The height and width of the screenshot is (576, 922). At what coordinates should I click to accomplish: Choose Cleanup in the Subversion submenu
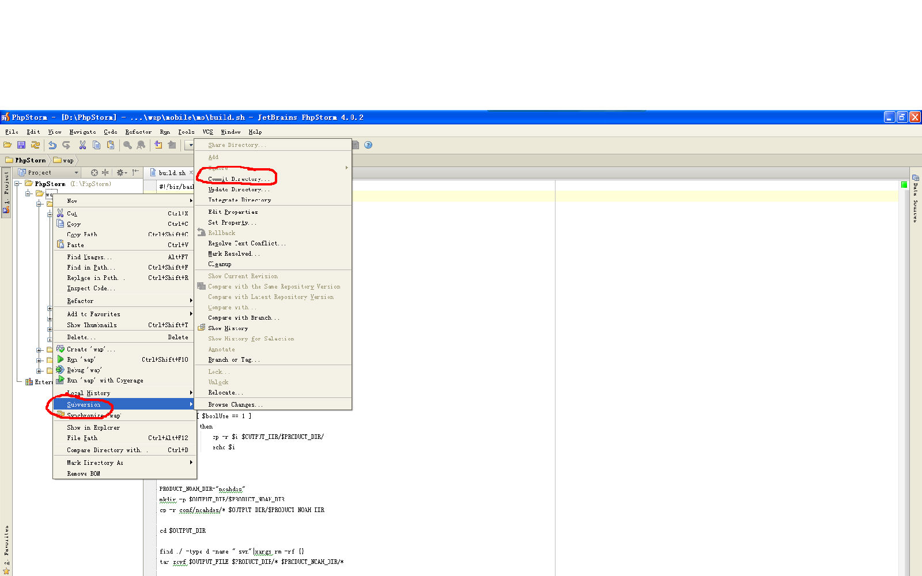(273, 264)
